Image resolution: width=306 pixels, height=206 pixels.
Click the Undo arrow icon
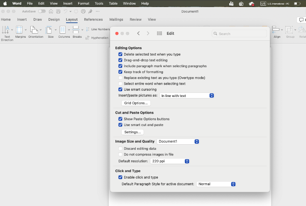[x=65, y=11]
